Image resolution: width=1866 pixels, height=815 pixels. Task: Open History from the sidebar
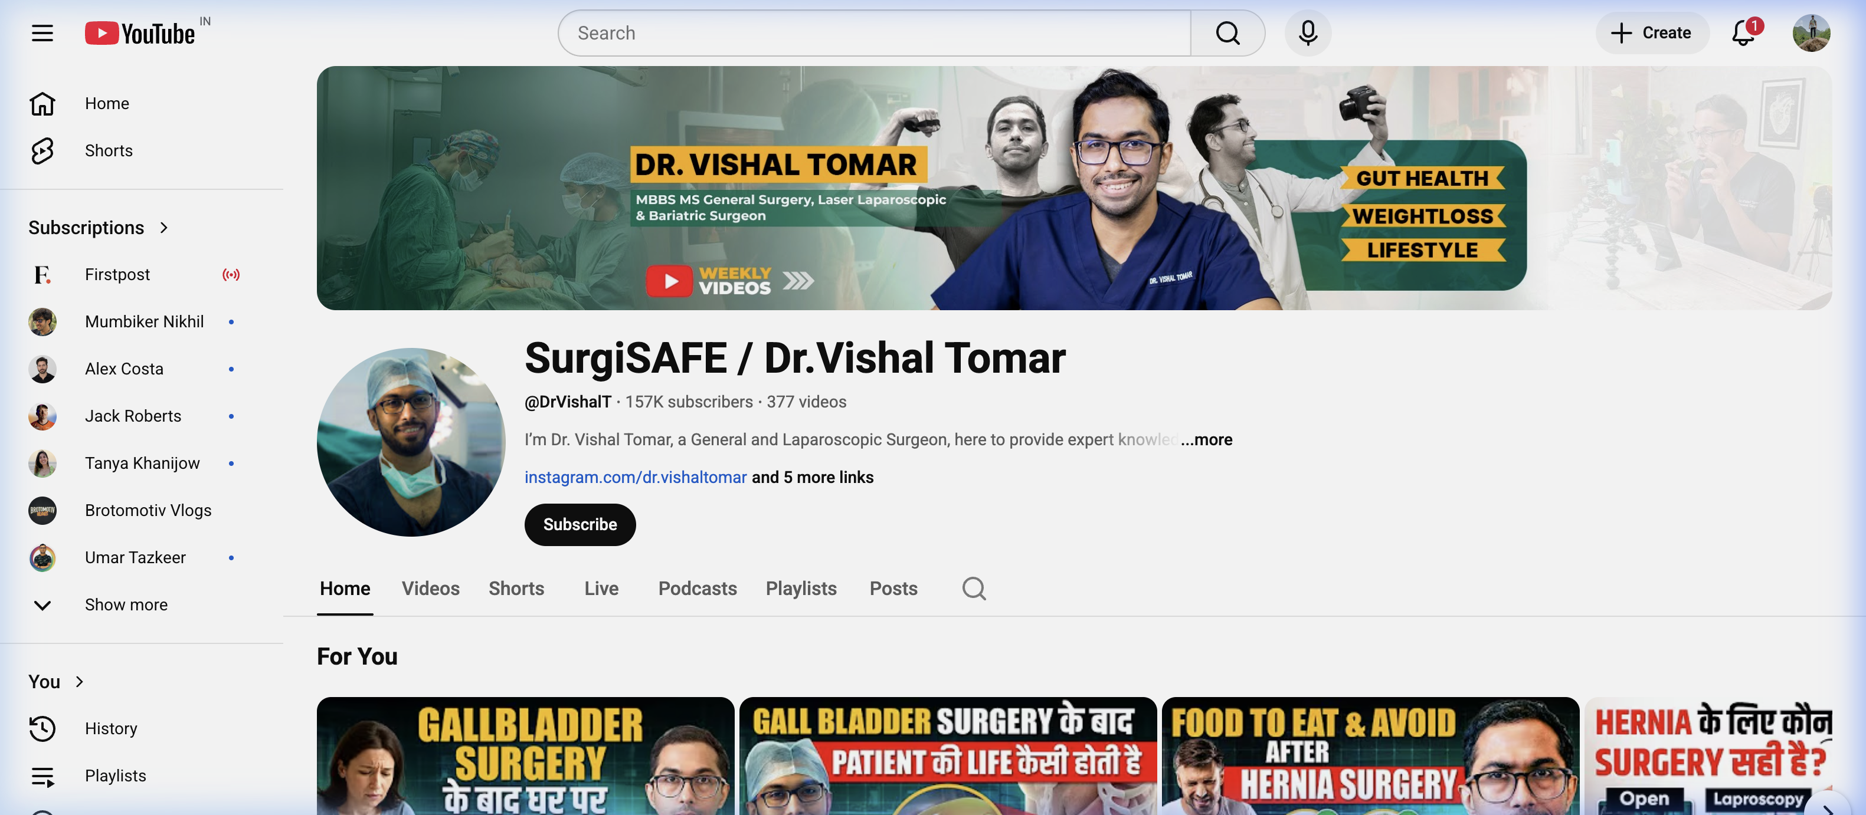pyautogui.click(x=110, y=729)
